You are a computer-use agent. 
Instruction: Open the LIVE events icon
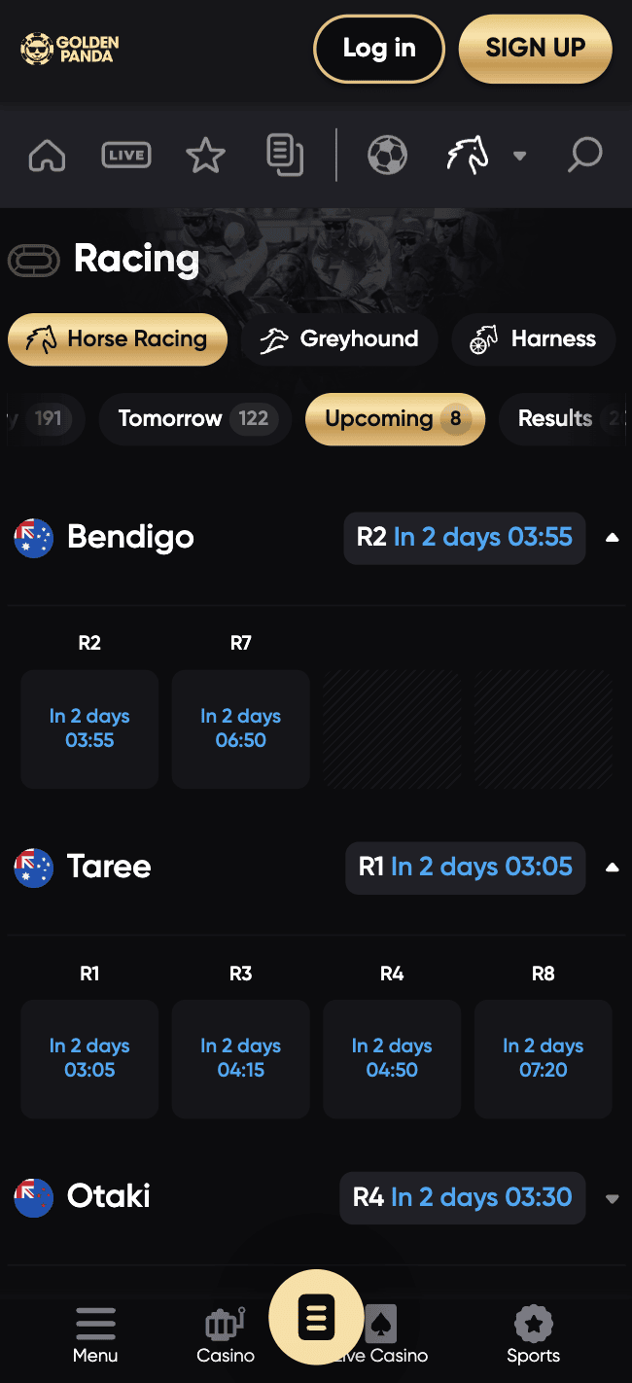[x=126, y=156]
